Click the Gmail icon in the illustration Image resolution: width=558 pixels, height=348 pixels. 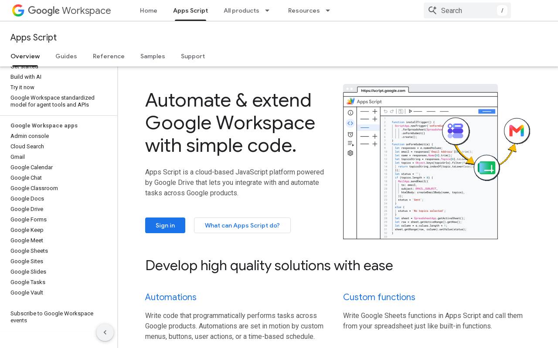coord(517,131)
